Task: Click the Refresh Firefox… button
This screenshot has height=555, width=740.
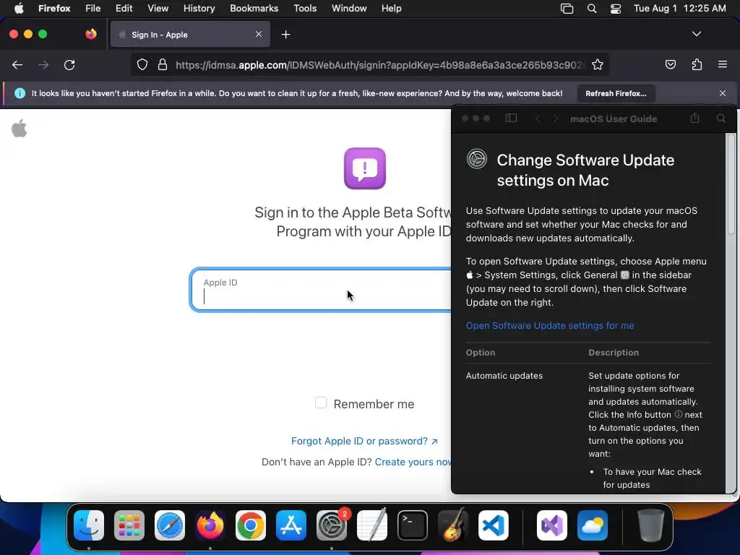Action: coord(616,93)
